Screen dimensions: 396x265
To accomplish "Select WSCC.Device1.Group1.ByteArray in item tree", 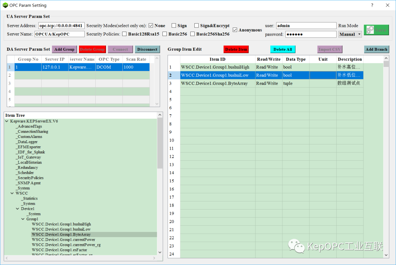I will pos(61,234).
